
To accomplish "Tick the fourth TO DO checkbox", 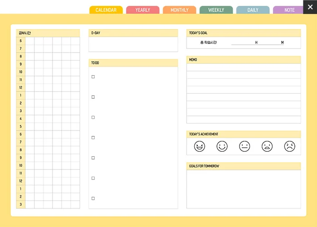I will click(x=93, y=137).
